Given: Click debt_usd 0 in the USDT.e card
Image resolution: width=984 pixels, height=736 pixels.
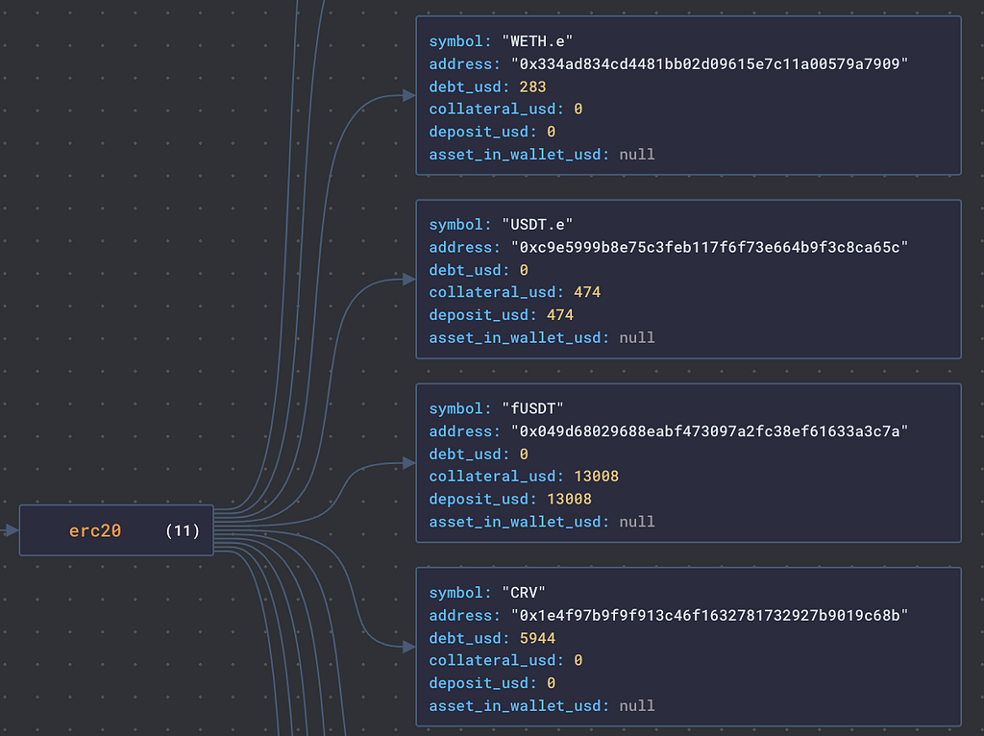Looking at the screenshot, I should click(x=524, y=270).
